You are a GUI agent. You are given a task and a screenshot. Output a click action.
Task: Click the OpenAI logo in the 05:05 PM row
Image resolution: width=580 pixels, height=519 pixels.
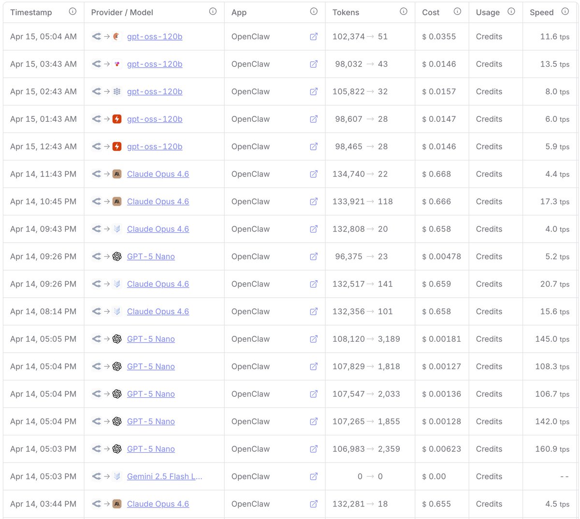click(117, 339)
